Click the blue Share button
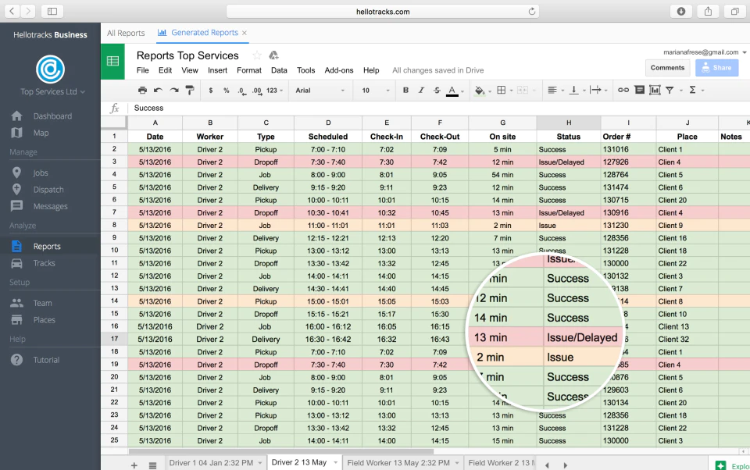The height and width of the screenshot is (470, 750). pos(716,68)
